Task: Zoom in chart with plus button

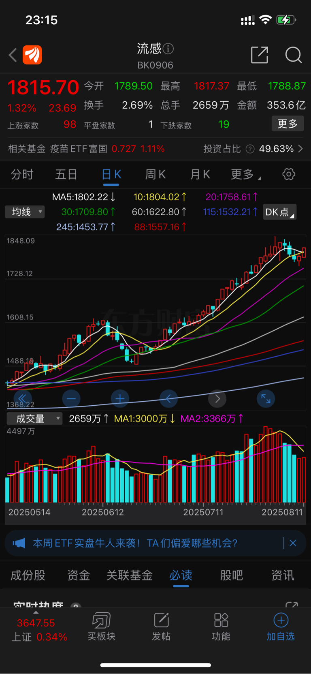Action: [x=120, y=399]
